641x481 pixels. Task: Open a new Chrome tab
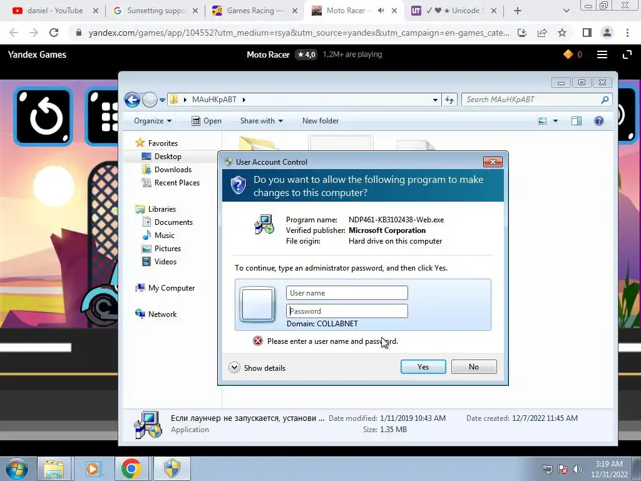coord(518,11)
